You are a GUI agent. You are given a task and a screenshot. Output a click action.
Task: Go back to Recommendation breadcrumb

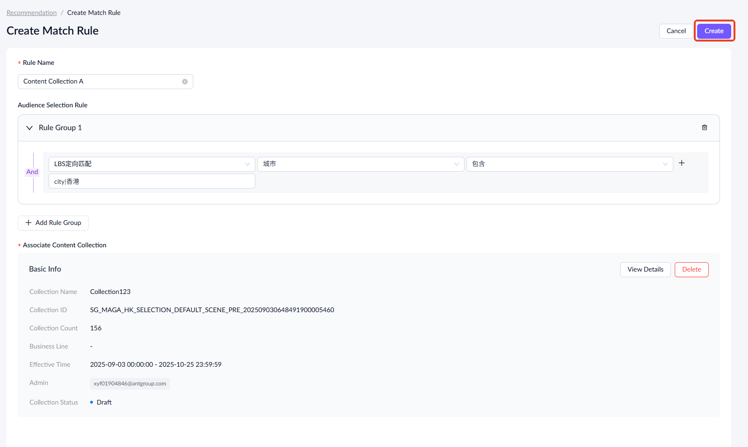[31, 13]
